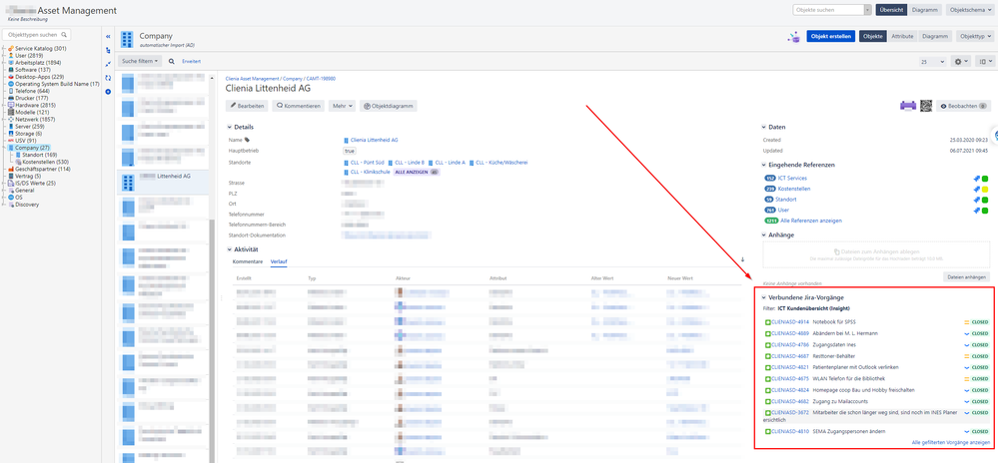This screenshot has width=998, height=463.
Task: Click the green square in the User reference row
Action: (985, 211)
